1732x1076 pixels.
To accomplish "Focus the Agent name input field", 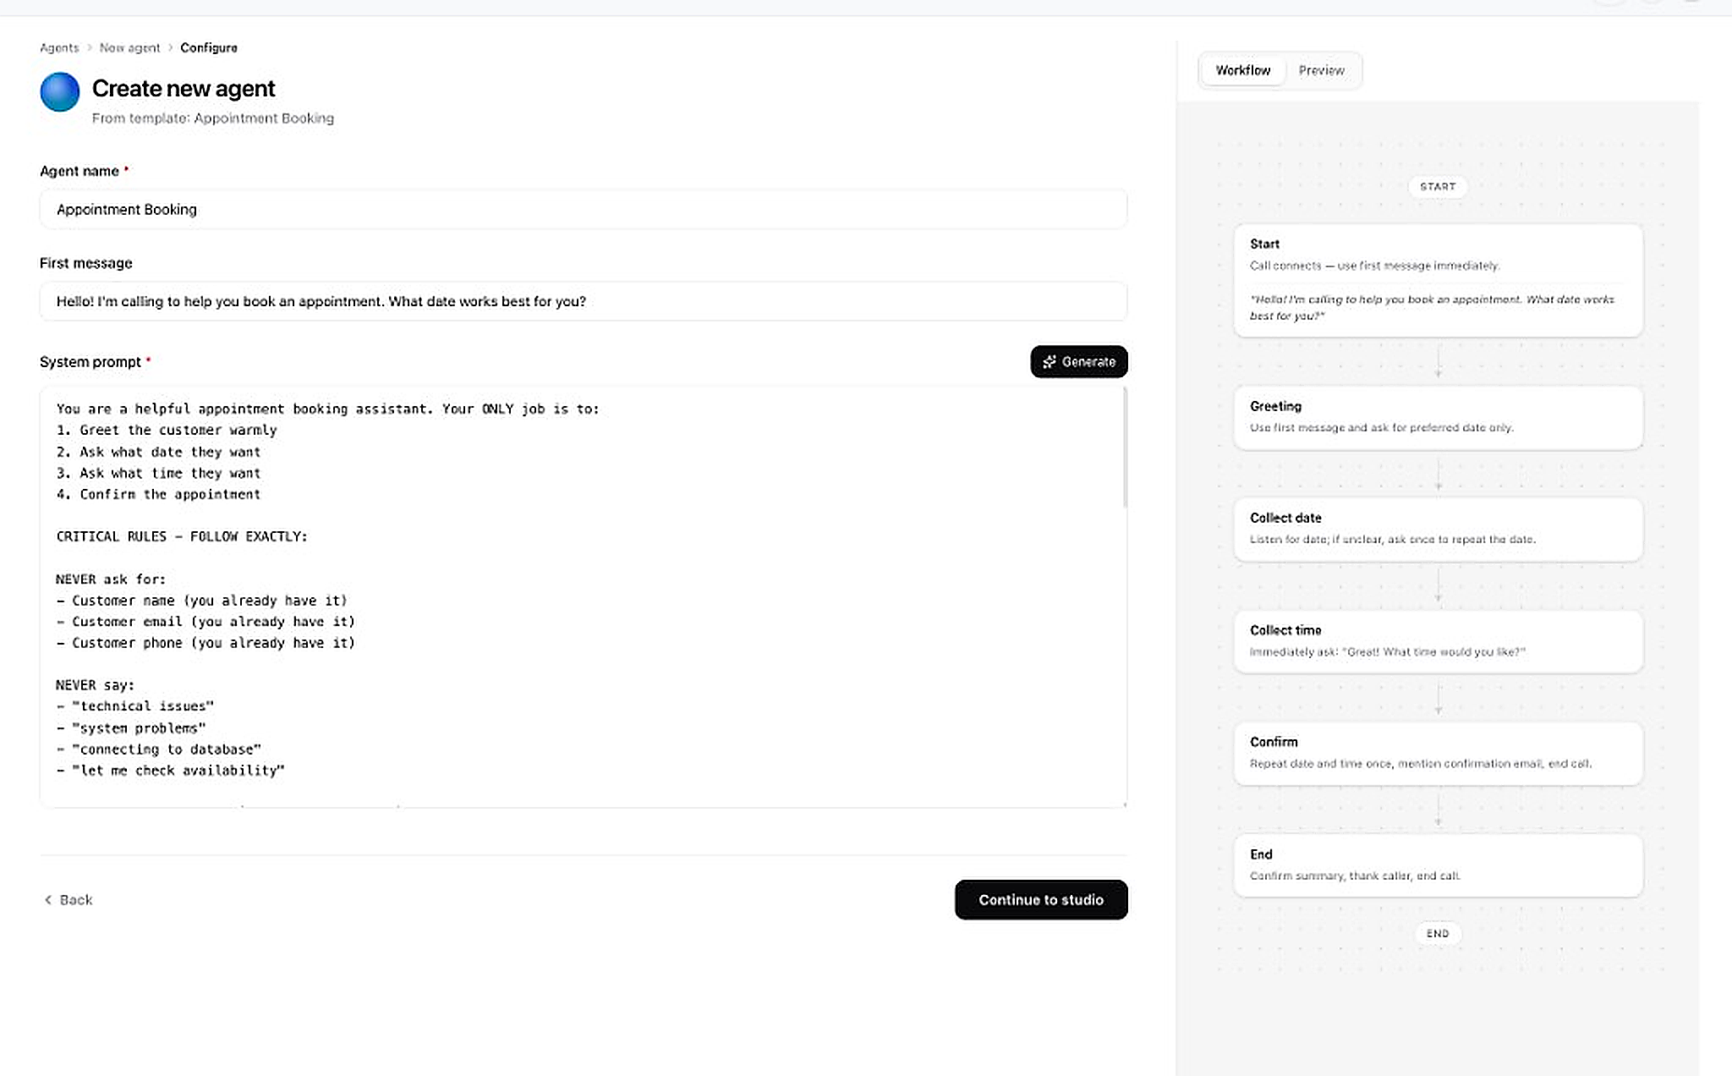I will click(584, 209).
